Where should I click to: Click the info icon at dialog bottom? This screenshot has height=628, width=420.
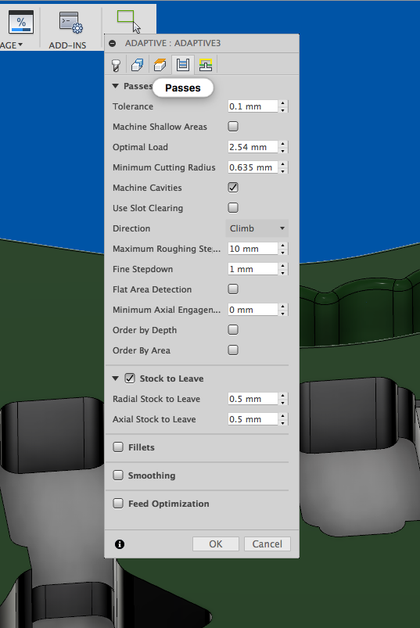(120, 544)
